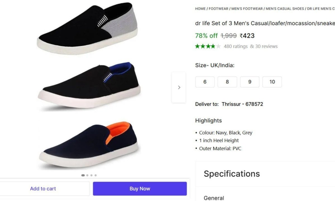Click the last carousel dot
Screen dimensions: 335x201
point(96,175)
